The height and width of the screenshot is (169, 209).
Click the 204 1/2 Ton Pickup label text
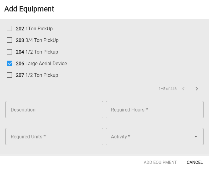click(x=37, y=52)
